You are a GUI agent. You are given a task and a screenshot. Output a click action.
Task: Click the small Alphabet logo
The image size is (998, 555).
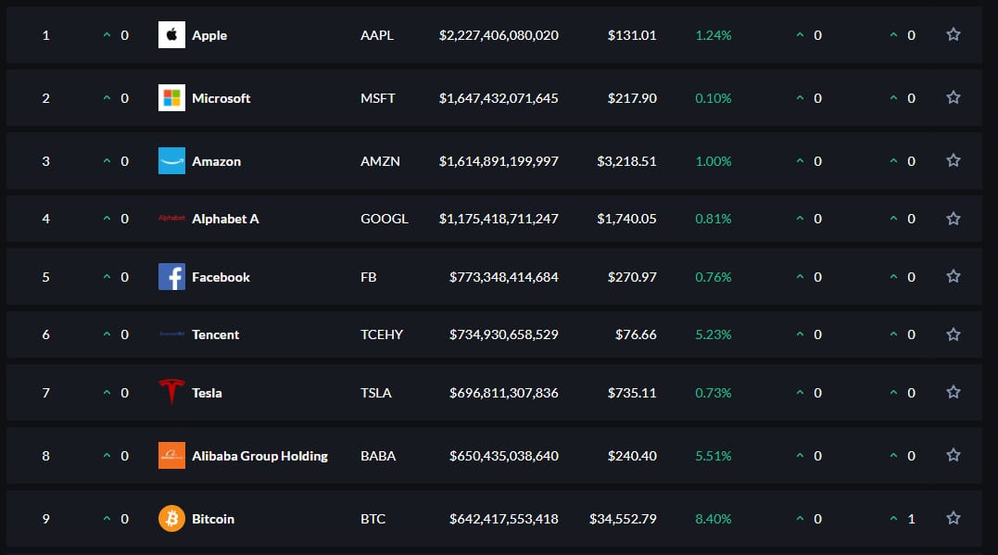[x=171, y=219]
